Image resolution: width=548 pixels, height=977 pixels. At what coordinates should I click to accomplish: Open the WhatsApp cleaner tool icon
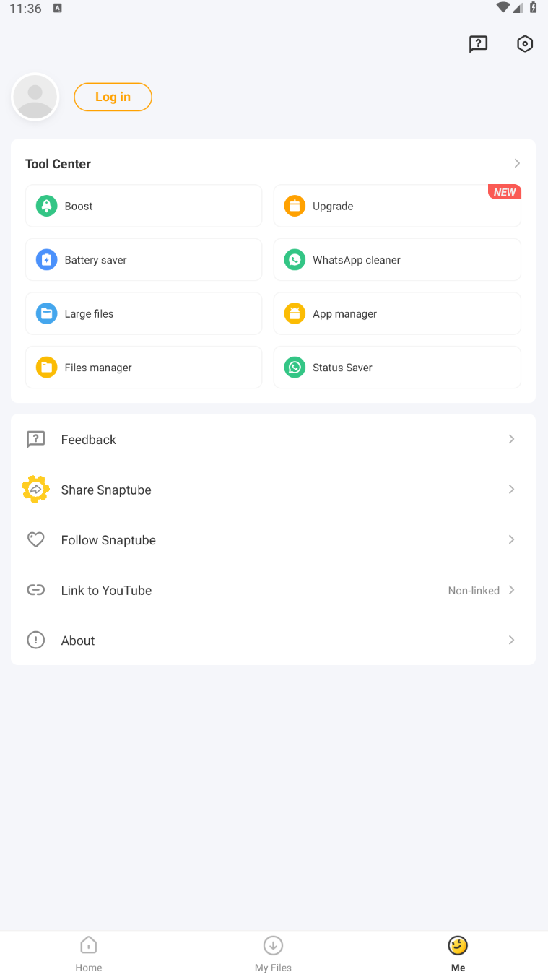pyautogui.click(x=295, y=259)
